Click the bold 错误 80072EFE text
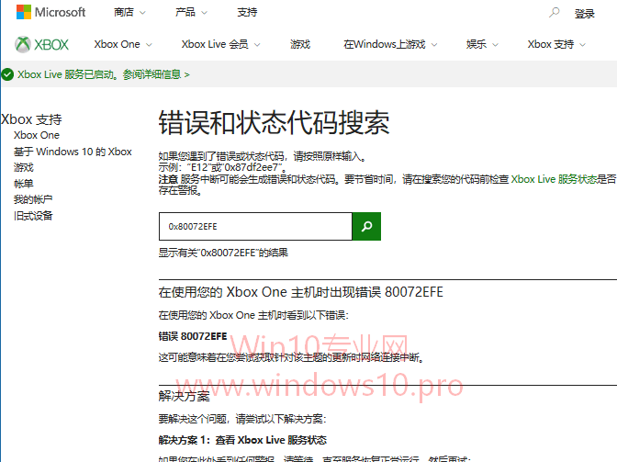The width and height of the screenshot is (617, 462). pyautogui.click(x=193, y=336)
